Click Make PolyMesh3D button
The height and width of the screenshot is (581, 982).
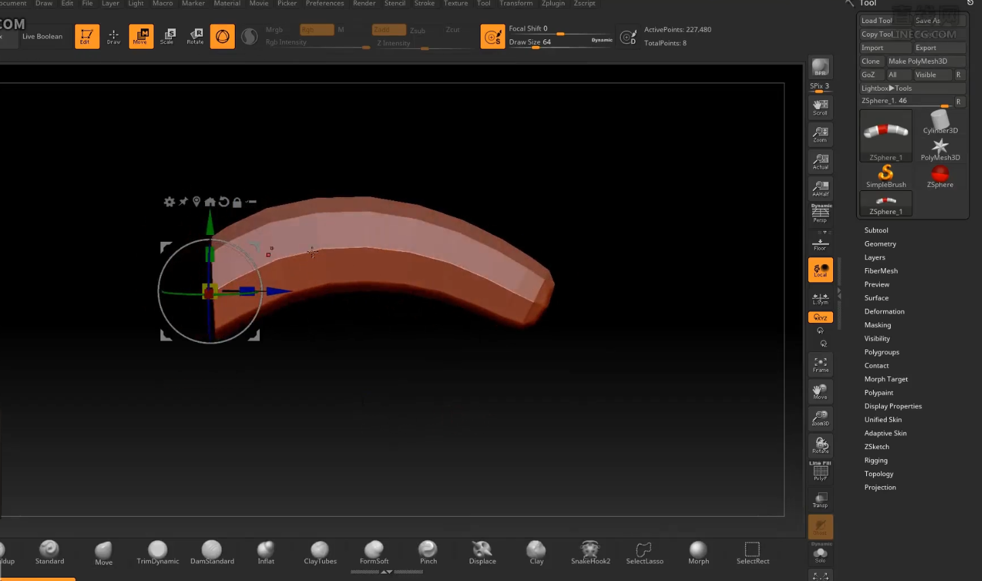[925, 61]
